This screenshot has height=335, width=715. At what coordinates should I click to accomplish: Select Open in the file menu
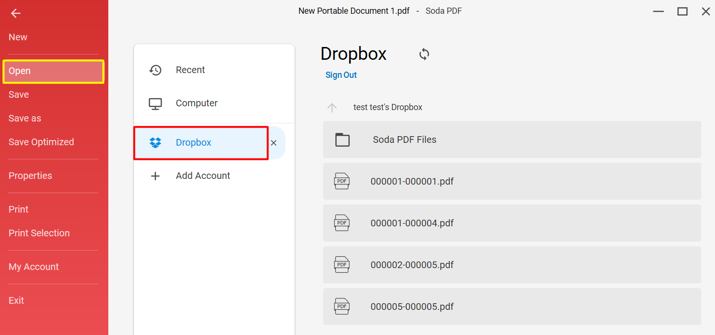click(53, 71)
